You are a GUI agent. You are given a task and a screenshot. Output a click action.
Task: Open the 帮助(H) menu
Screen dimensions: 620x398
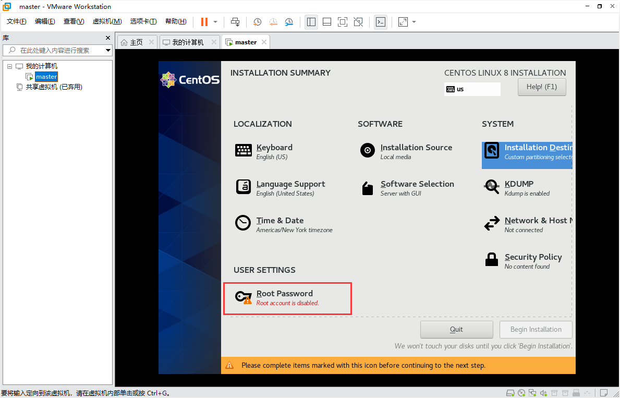pos(176,21)
